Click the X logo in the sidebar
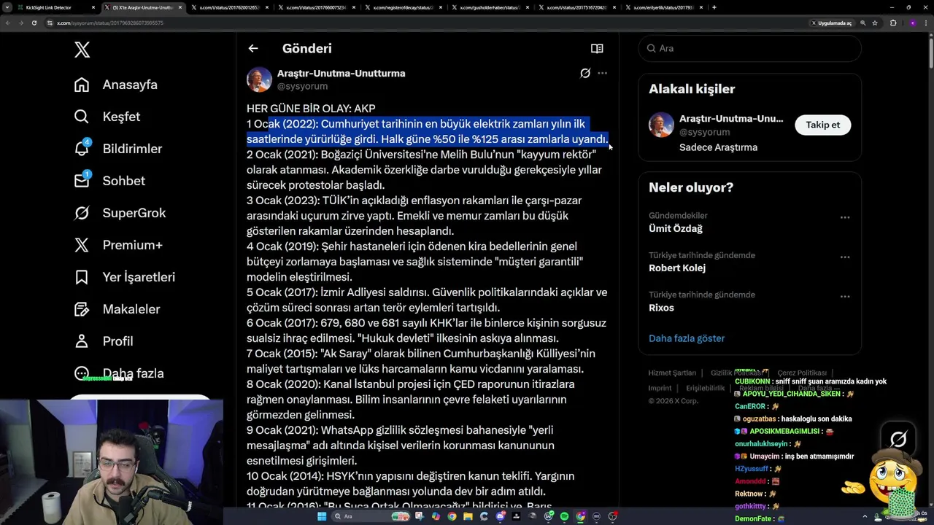The image size is (934, 525). pos(82,50)
